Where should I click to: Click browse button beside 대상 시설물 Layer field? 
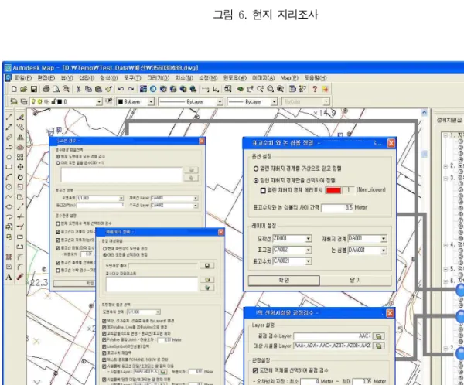point(378,346)
